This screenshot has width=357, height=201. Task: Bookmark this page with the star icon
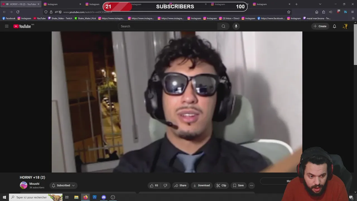289,12
